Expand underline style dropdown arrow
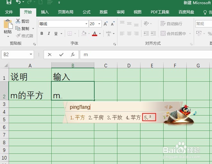The height and width of the screenshot is (164, 212). click(x=61, y=34)
